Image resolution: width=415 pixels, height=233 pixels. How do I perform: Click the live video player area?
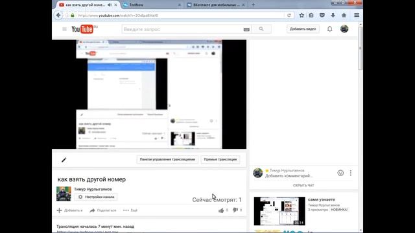click(x=149, y=94)
